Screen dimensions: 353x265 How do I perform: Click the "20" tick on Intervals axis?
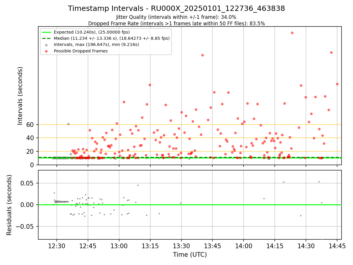[x=31, y=151]
